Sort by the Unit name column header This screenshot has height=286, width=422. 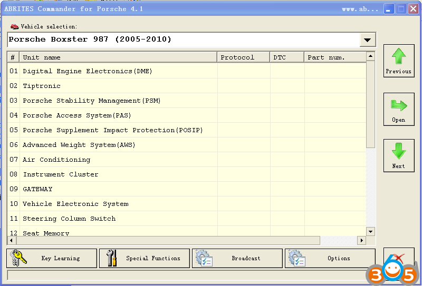pos(118,57)
